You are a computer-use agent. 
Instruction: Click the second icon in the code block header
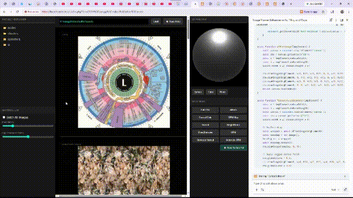pyautogui.click(x=342, y=25)
